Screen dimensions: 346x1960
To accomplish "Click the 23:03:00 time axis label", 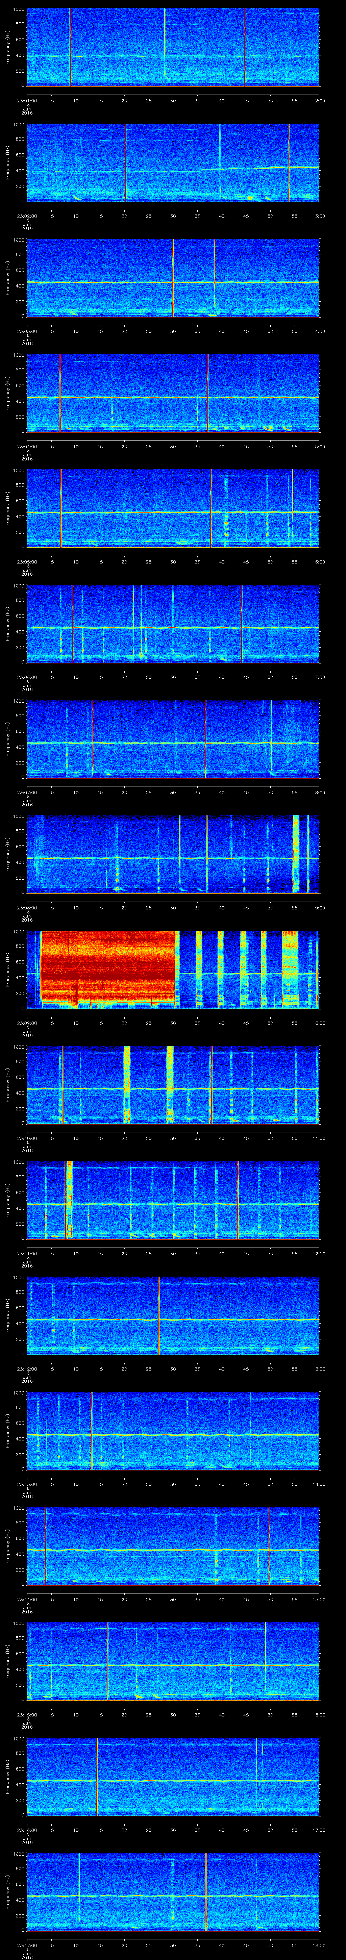I will (27, 331).
